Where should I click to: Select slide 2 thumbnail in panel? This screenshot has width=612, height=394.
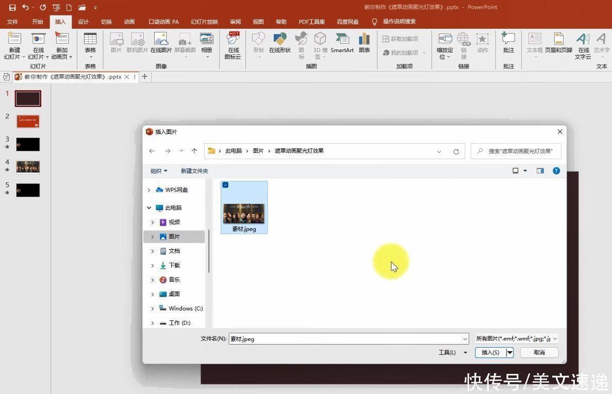(28, 121)
